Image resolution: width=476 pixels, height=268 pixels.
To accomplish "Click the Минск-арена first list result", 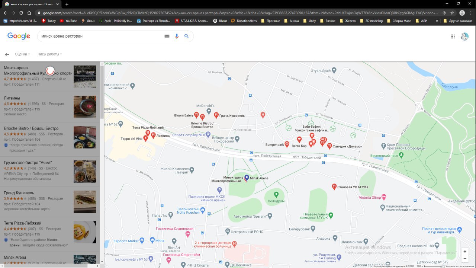I will [x=50, y=77].
